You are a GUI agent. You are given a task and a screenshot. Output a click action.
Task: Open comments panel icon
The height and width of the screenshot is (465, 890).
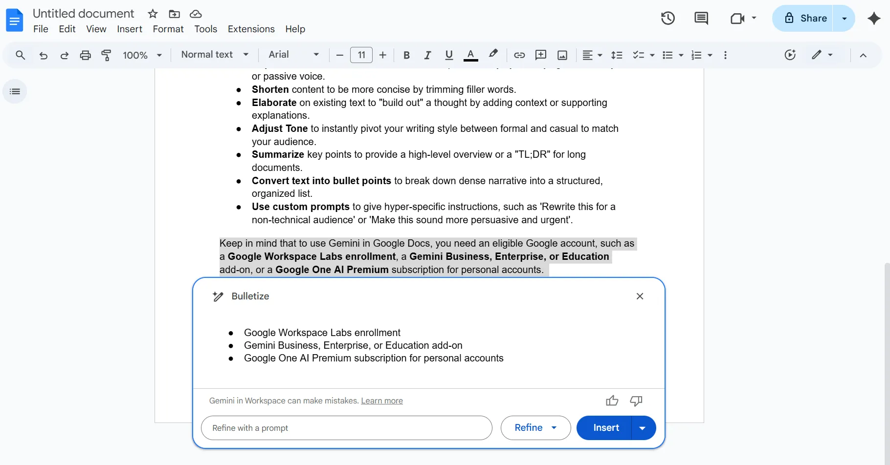click(701, 19)
